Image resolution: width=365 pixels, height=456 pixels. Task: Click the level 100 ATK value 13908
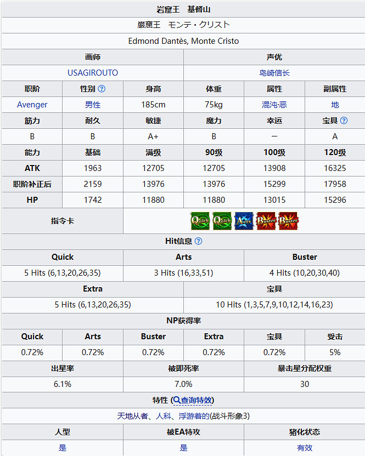pyautogui.click(x=274, y=168)
